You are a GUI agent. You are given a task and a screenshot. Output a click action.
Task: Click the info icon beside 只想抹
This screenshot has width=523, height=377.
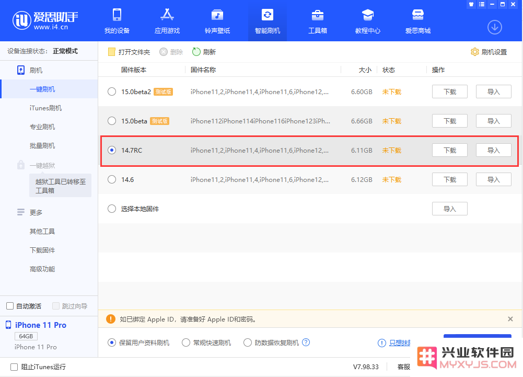(x=381, y=342)
